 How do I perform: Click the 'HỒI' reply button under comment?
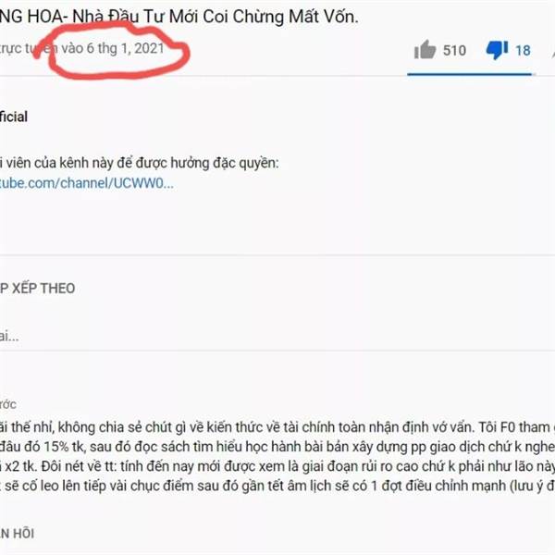coord(17,534)
